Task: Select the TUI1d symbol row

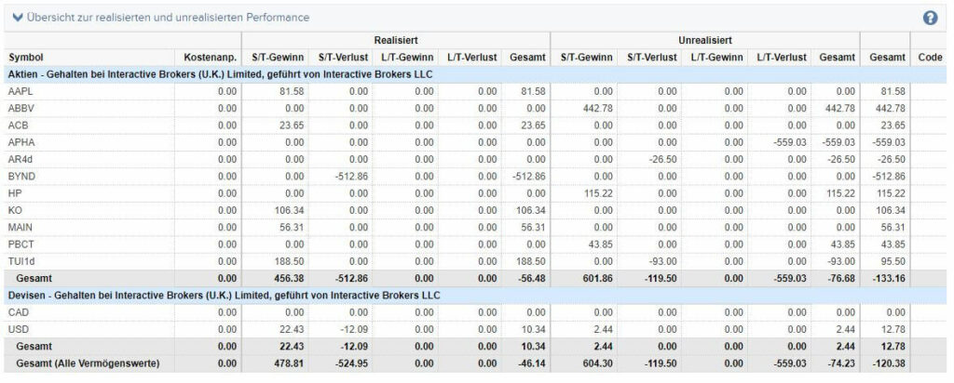Action: click(476, 261)
